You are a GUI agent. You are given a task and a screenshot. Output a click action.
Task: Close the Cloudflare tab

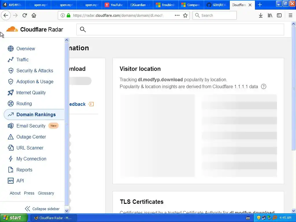[x=250, y=5]
